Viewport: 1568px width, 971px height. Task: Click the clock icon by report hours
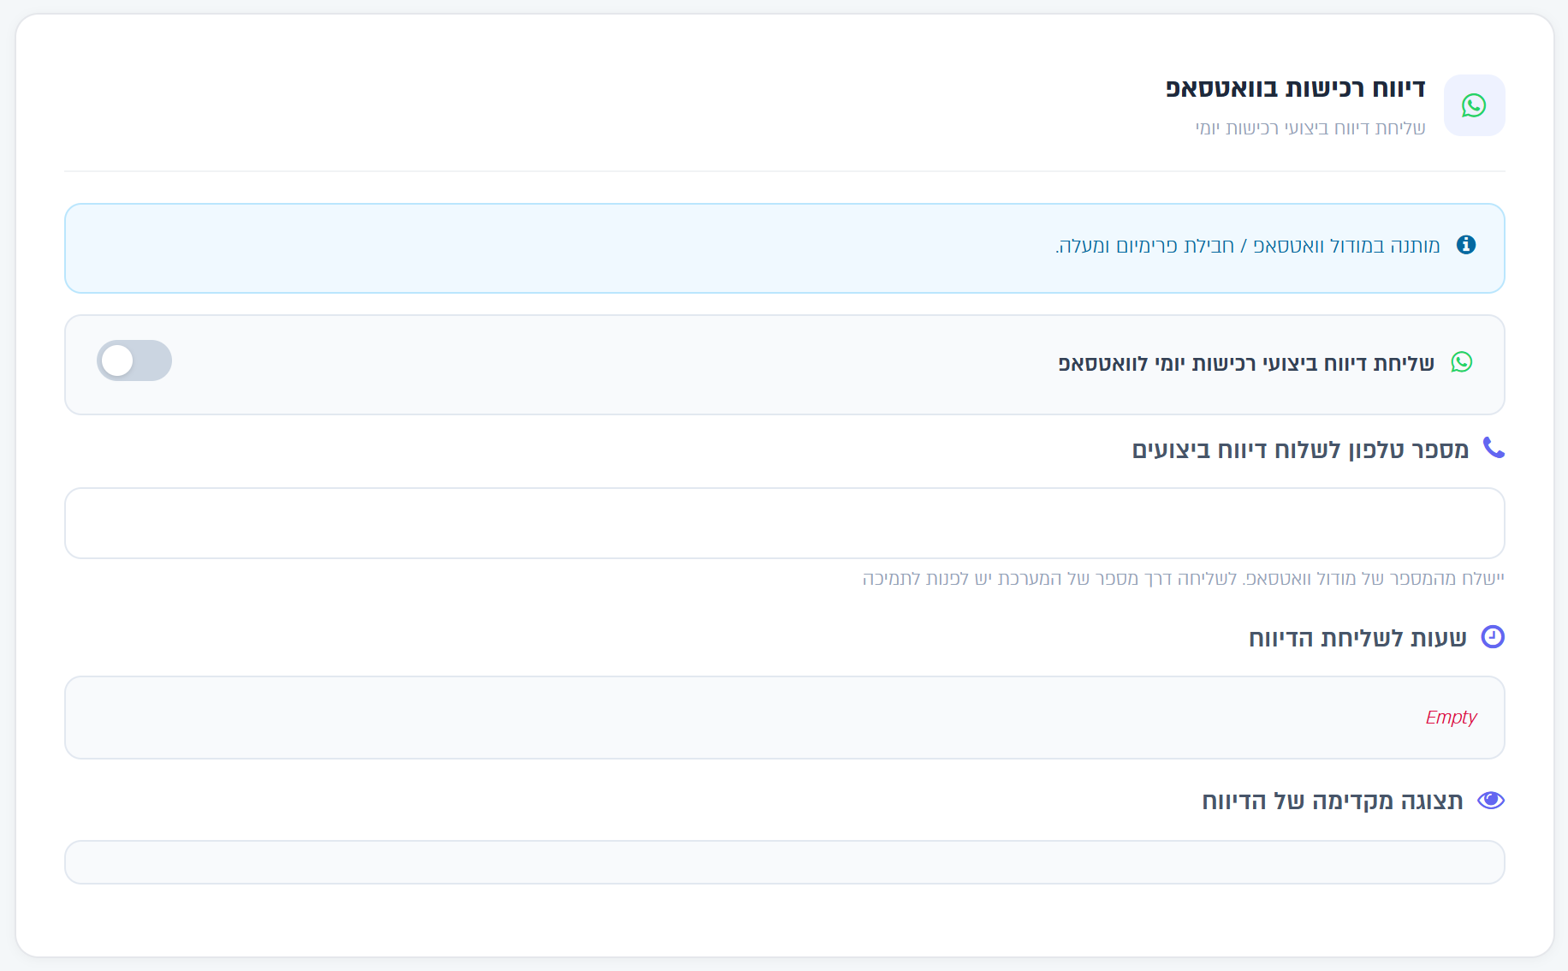[1493, 637]
